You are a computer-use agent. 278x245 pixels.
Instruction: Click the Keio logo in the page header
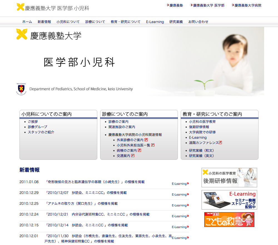[20, 7]
